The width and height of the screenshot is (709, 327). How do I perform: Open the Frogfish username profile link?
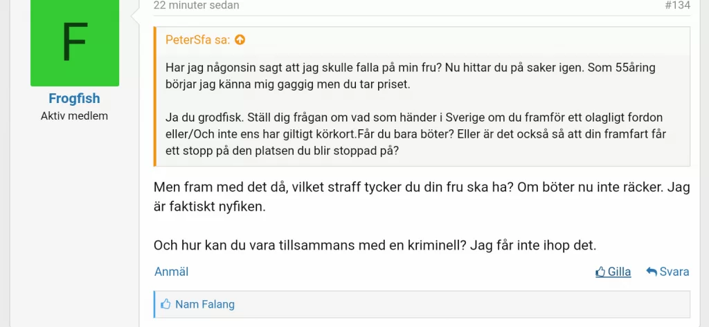(74, 99)
